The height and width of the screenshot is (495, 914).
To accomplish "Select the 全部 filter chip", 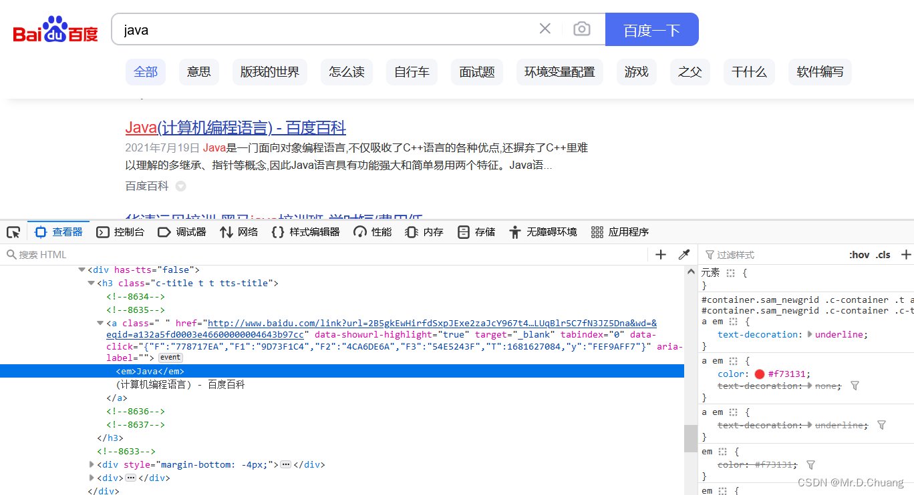I will tap(146, 72).
